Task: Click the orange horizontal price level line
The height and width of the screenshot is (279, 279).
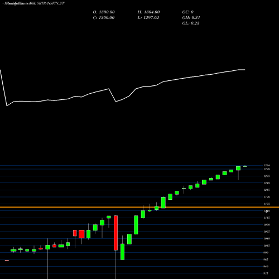Action: 139,207
